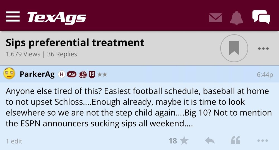View the post's 1 edit history

click(14, 141)
